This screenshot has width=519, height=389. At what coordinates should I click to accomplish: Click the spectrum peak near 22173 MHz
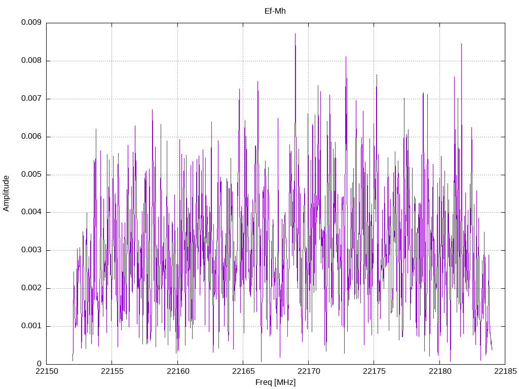[x=346, y=57]
